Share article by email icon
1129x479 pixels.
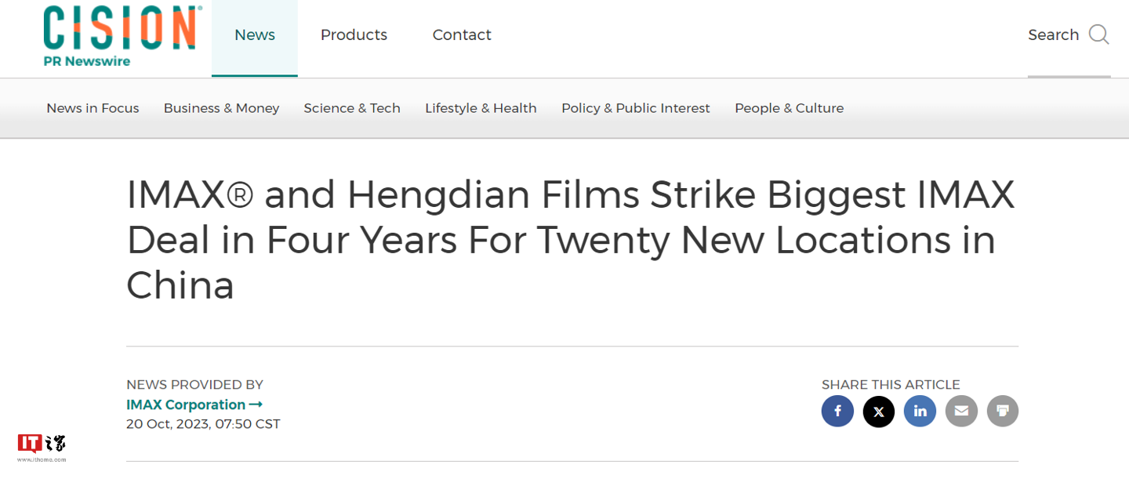pos(961,411)
